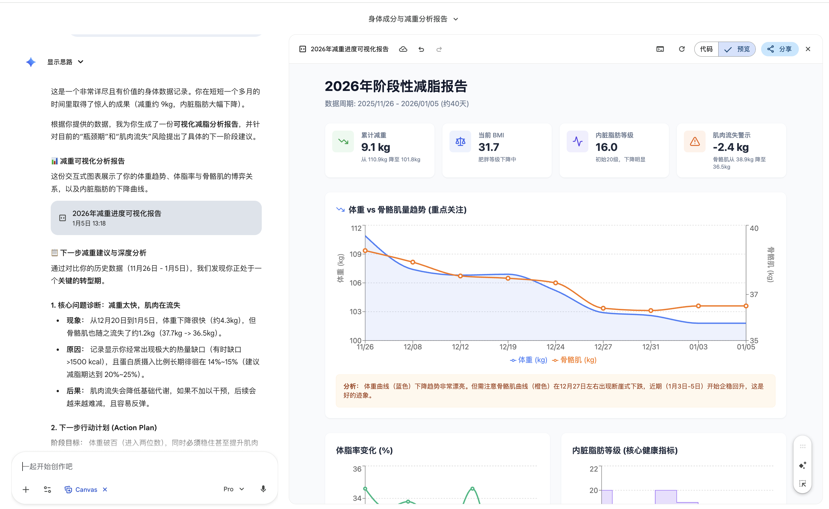
Task: Refresh the canvas preview
Action: 681,49
